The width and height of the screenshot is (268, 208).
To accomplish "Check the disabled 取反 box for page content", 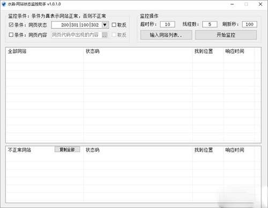I will 114,35.
